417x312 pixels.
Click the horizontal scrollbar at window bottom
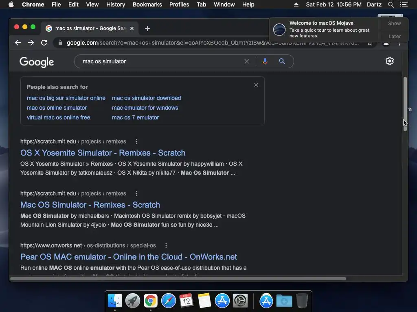[178, 279]
